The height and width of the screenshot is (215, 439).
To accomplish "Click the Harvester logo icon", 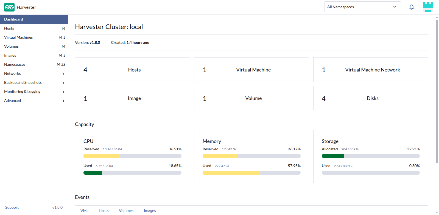I will pyautogui.click(x=9, y=7).
